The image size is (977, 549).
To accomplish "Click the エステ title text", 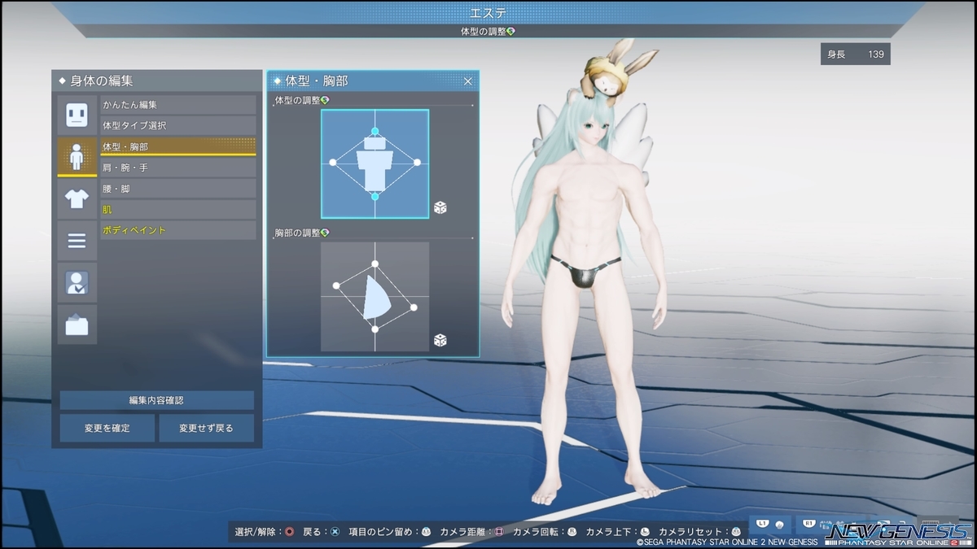I will pyautogui.click(x=488, y=12).
